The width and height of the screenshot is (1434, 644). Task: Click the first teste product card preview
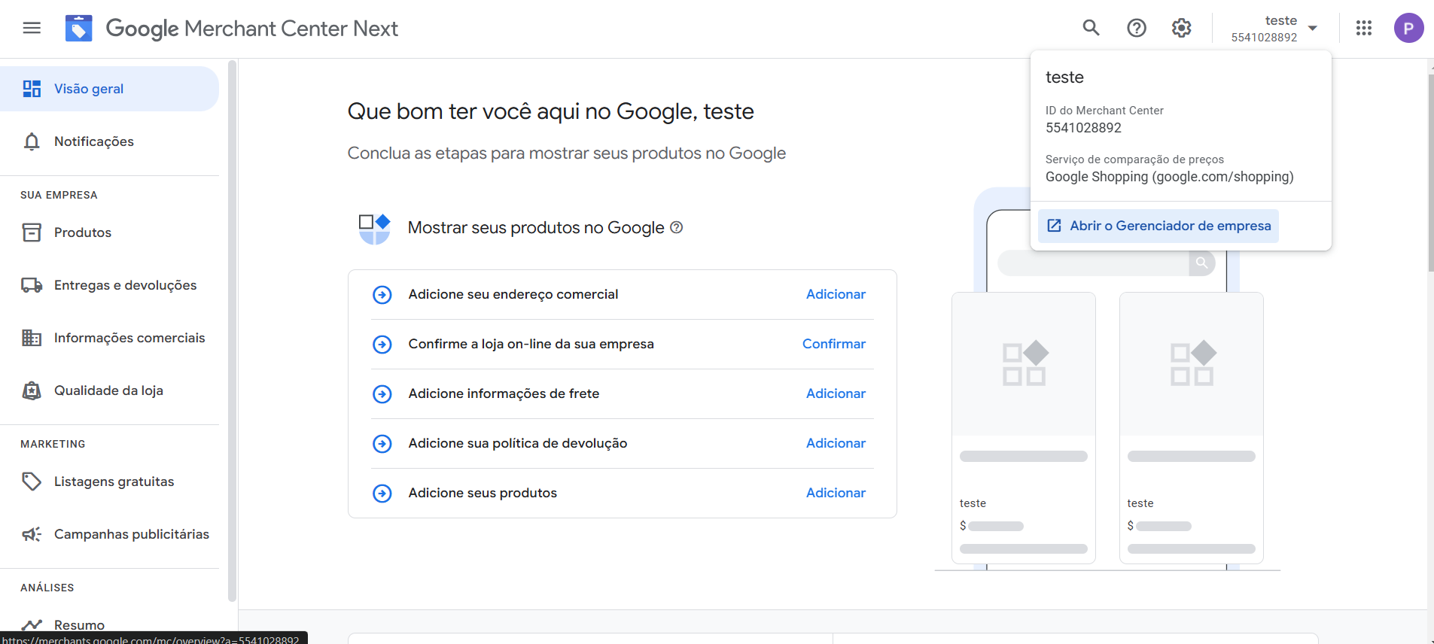(1024, 427)
